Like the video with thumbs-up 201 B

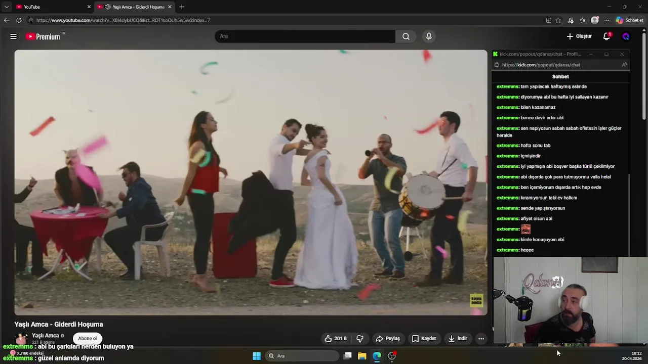336,339
